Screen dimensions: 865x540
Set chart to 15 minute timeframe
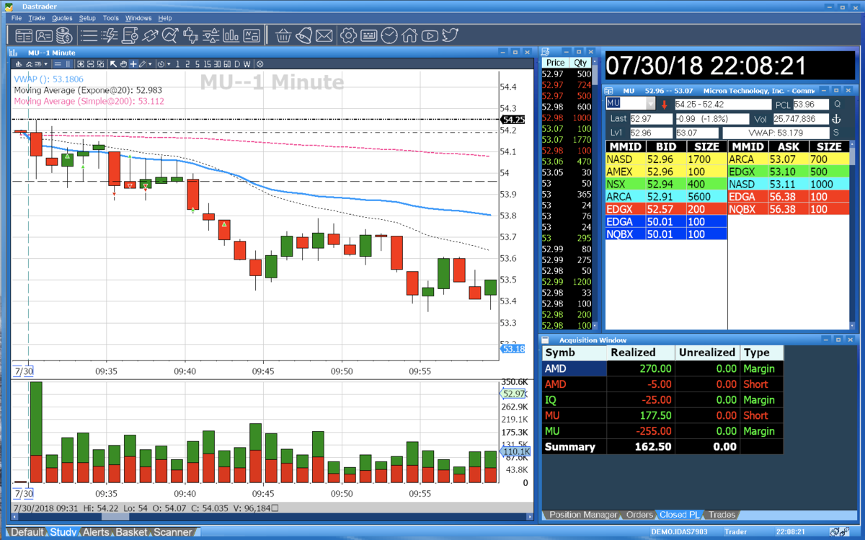click(207, 63)
